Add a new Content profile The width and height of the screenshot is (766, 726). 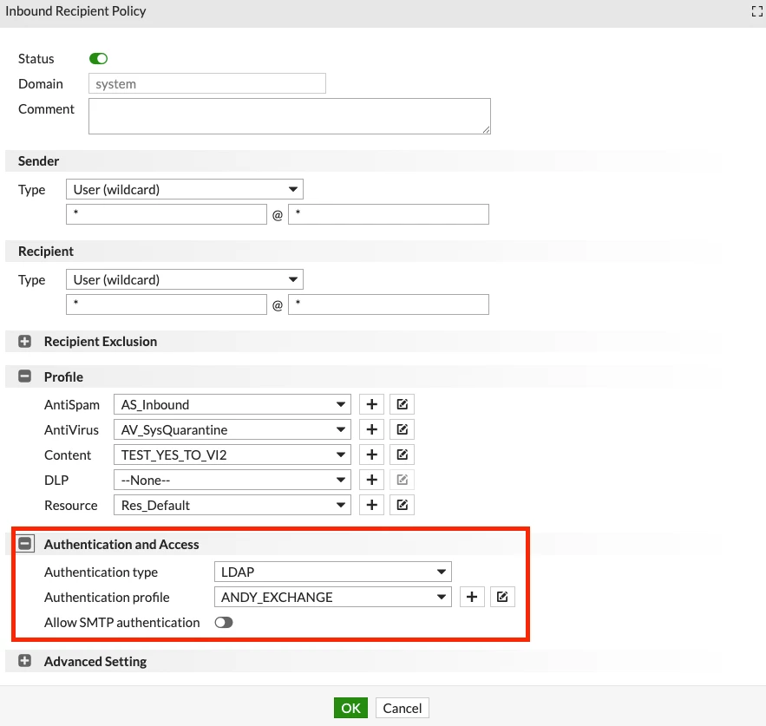coord(372,455)
